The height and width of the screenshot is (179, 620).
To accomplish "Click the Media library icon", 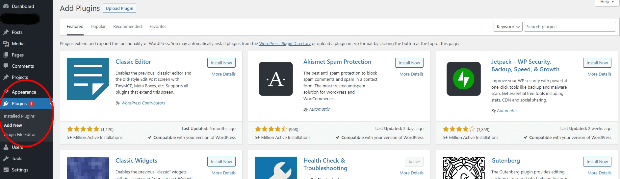I will (6, 44).
